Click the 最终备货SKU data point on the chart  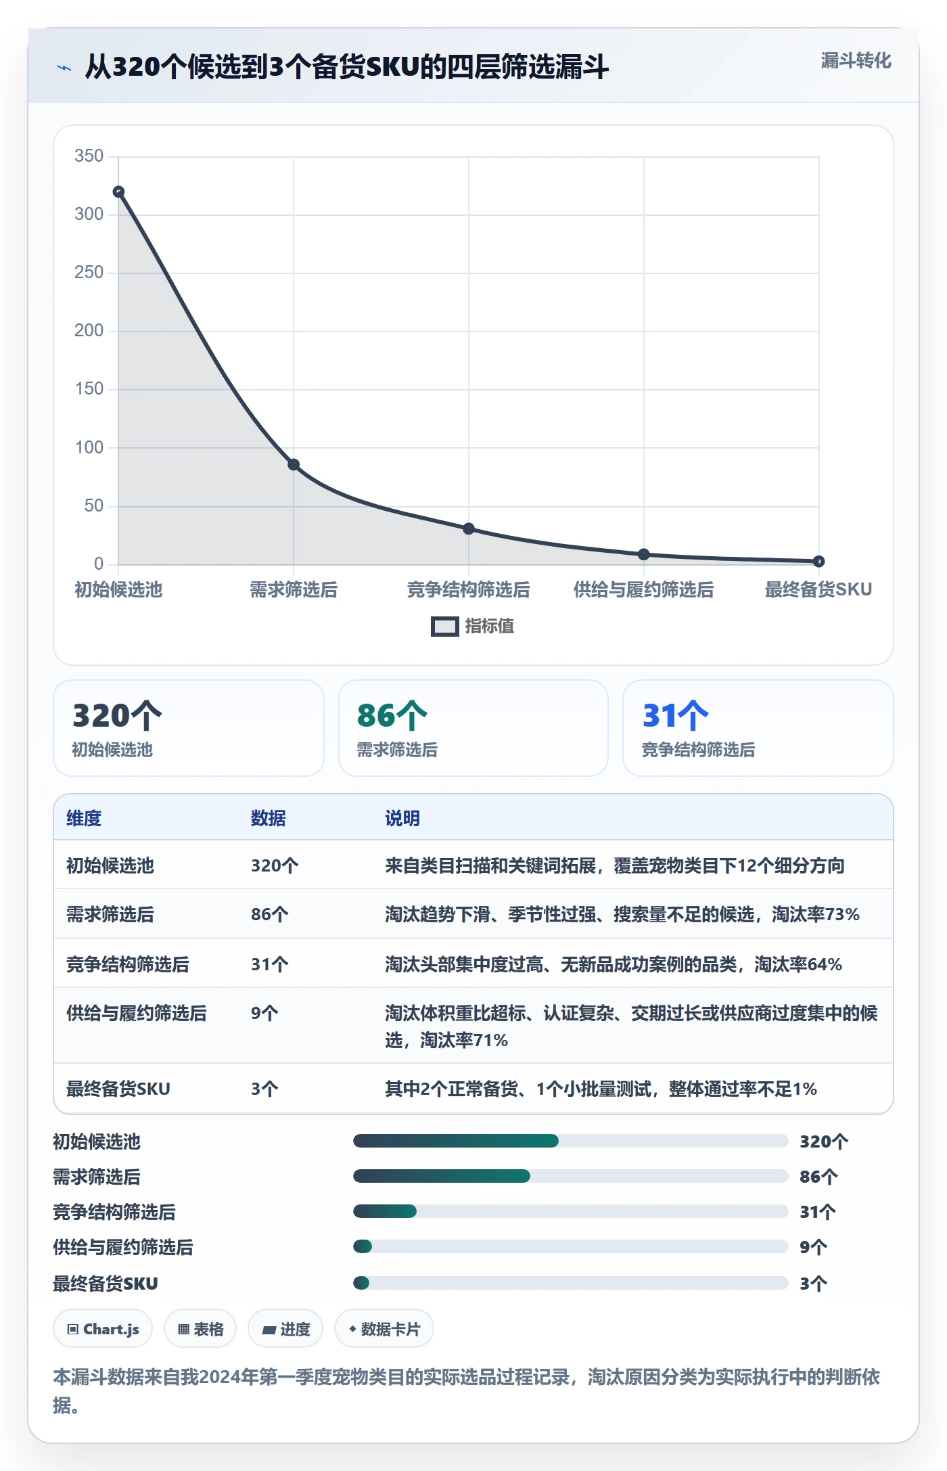click(818, 562)
